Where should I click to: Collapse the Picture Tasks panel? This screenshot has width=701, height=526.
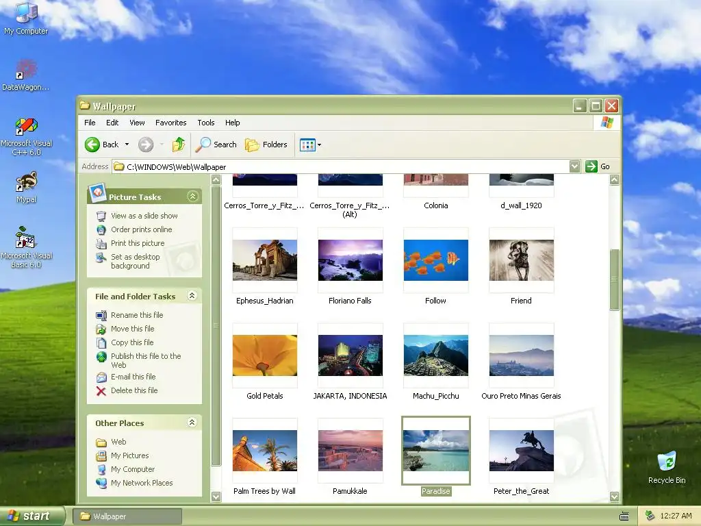click(192, 197)
